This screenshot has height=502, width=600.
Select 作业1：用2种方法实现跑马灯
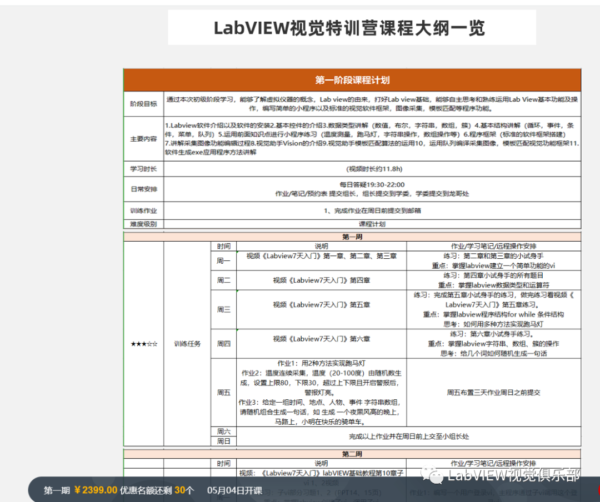coord(321,363)
